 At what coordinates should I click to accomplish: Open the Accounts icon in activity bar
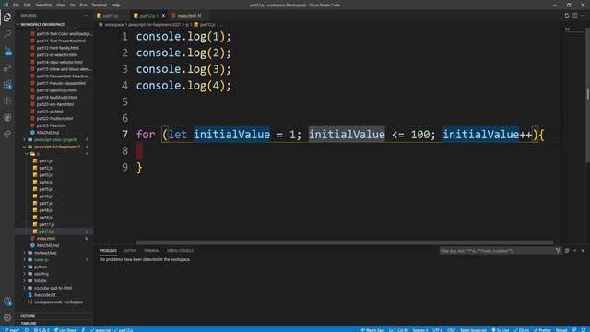7,302
